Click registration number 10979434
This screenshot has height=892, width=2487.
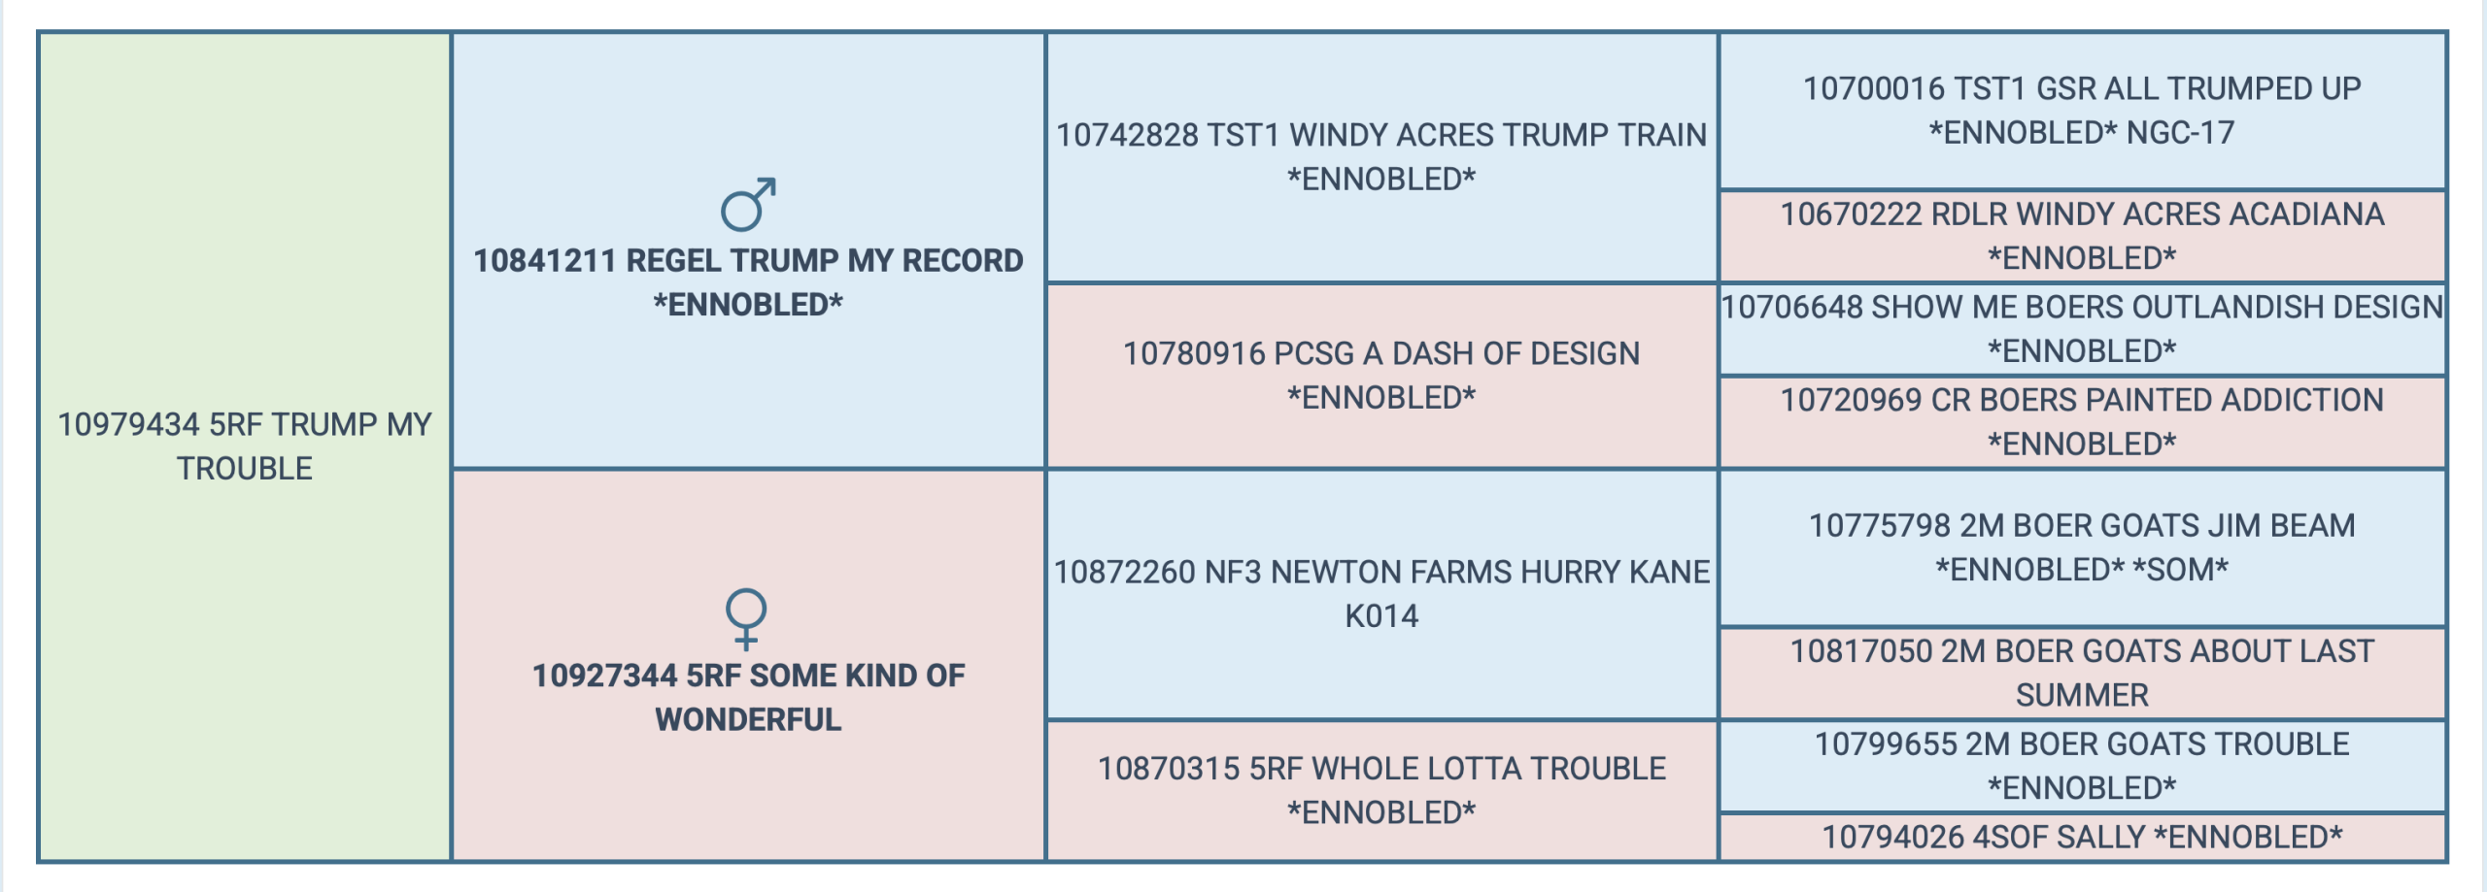pos(128,425)
